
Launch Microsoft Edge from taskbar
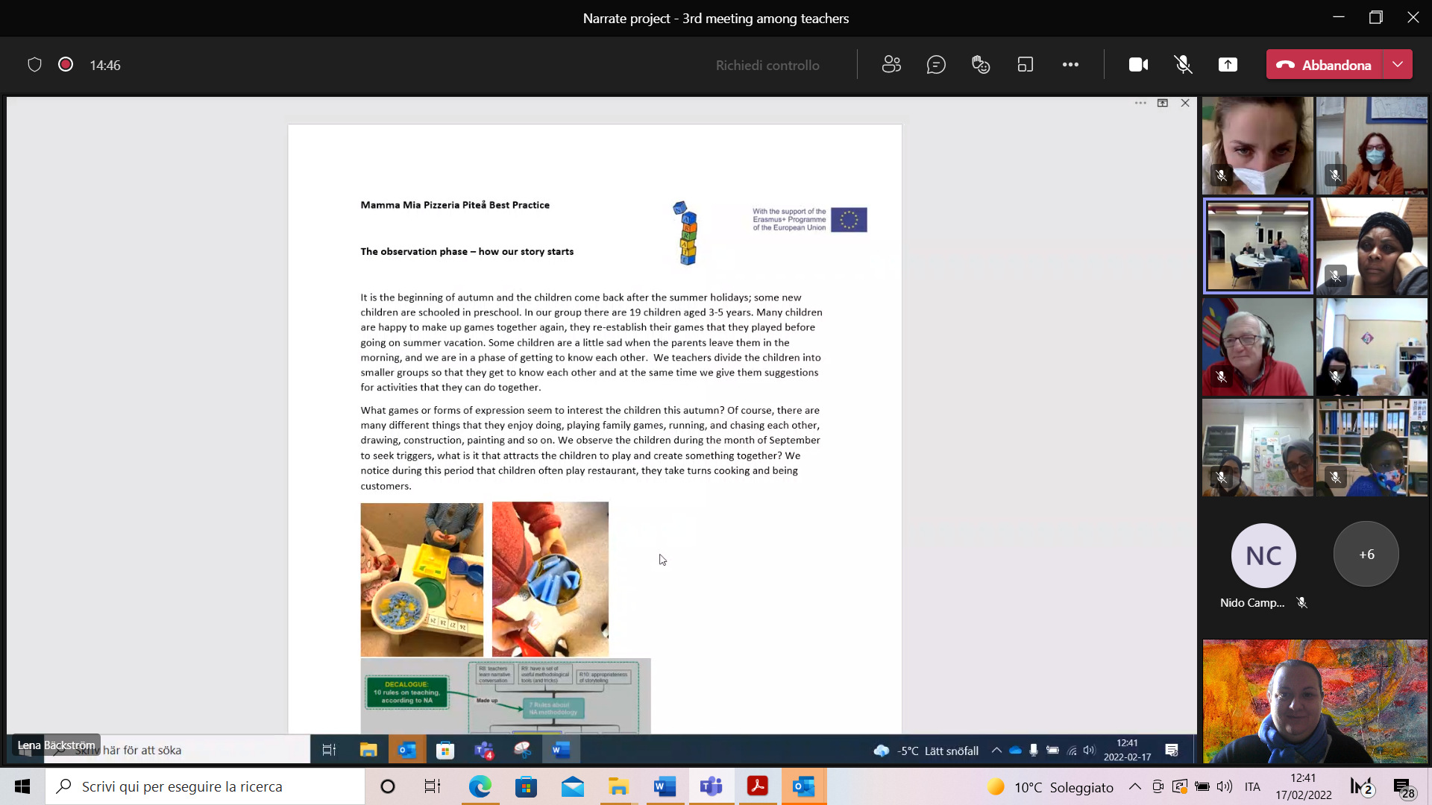[x=480, y=786]
